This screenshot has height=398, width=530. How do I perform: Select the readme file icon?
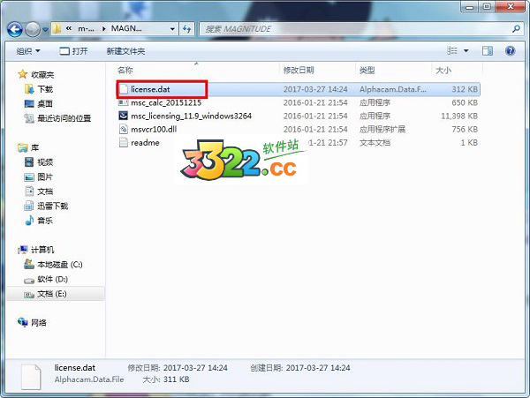coord(124,142)
